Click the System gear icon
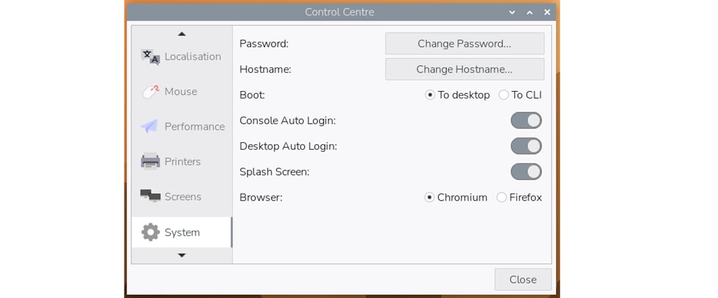Image resolution: width=718 pixels, height=298 pixels. (x=150, y=232)
